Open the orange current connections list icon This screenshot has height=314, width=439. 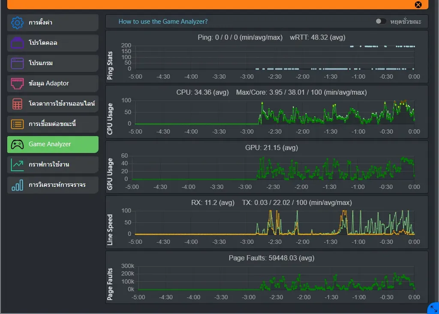tap(17, 124)
